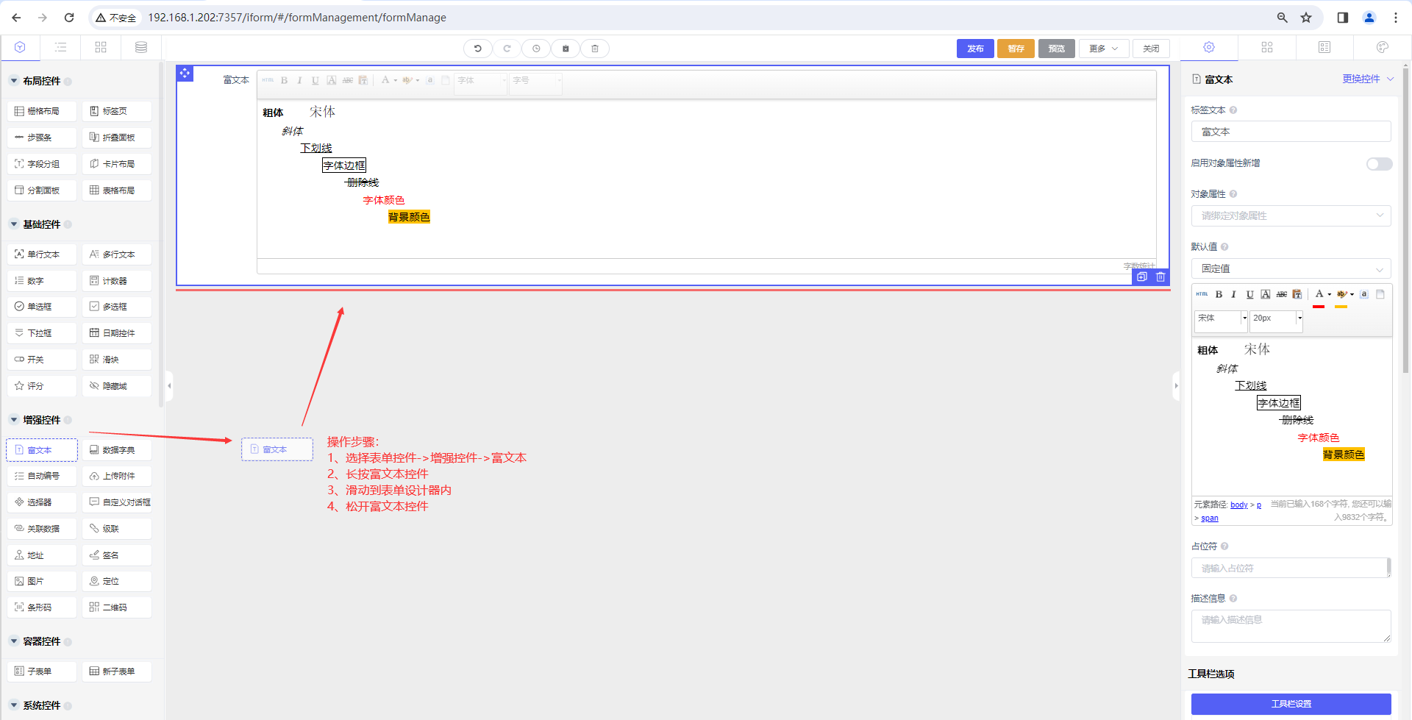Viewport: 1412px width, 720px height.
Task: Click the 占位符 placeholder input field
Action: 1288,568
